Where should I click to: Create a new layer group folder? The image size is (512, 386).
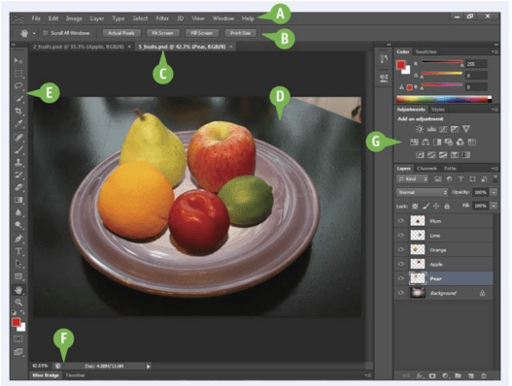tap(459, 375)
